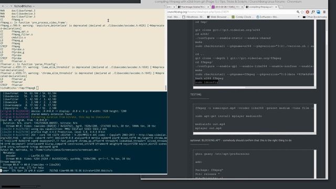
Task: Click the TESTING heading
Action: click(x=196, y=94)
